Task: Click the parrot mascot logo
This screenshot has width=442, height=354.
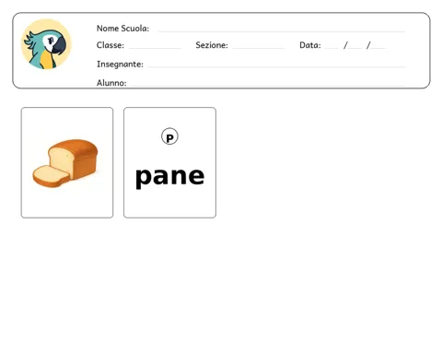Action: click(x=46, y=44)
